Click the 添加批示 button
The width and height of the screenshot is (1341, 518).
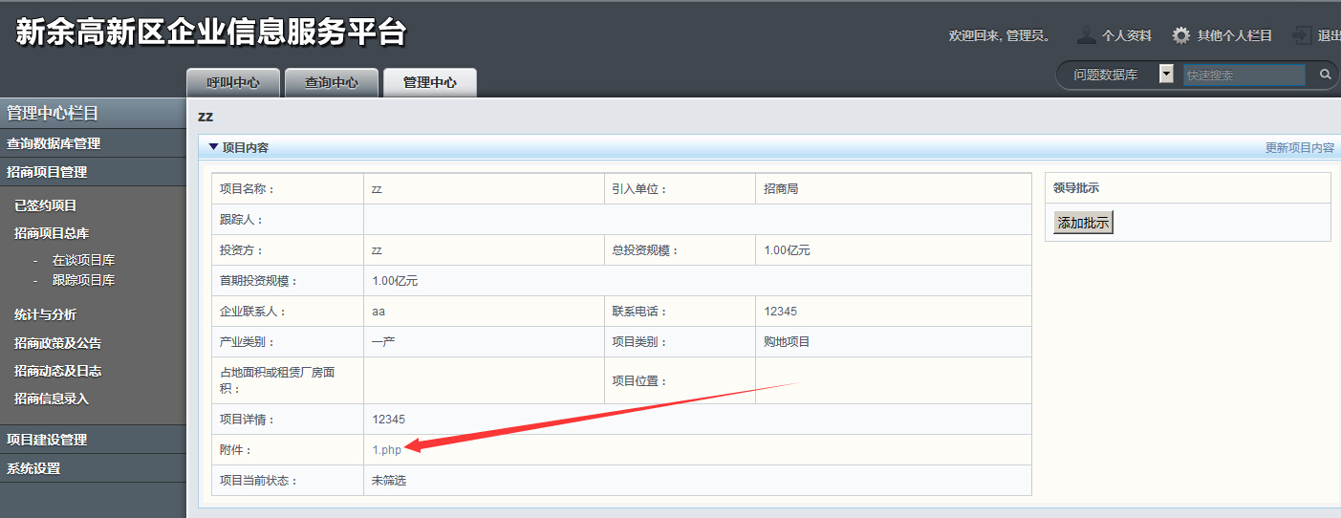click(1083, 223)
